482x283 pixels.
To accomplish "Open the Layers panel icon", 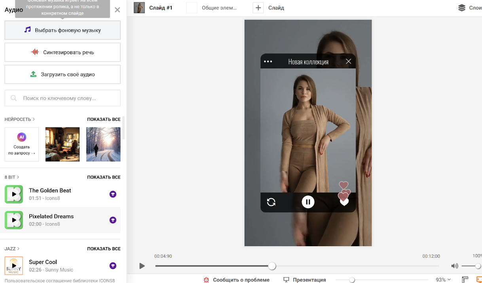I will (x=461, y=8).
